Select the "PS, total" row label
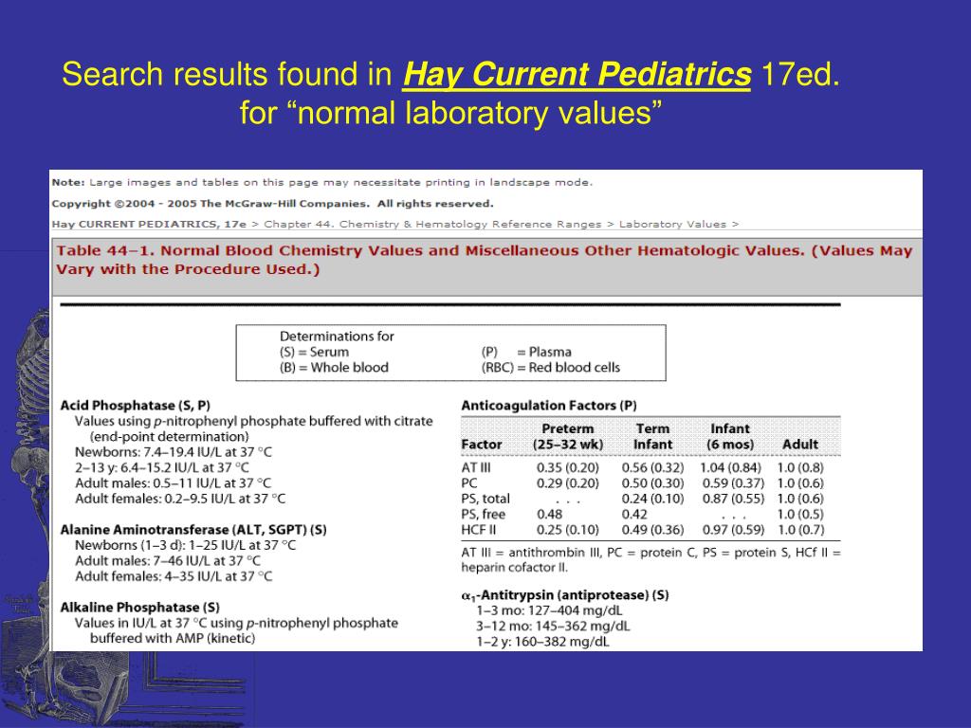971x728 pixels. click(x=485, y=499)
